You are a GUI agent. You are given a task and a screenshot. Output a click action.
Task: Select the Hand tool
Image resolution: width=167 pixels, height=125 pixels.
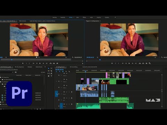click(49, 76)
